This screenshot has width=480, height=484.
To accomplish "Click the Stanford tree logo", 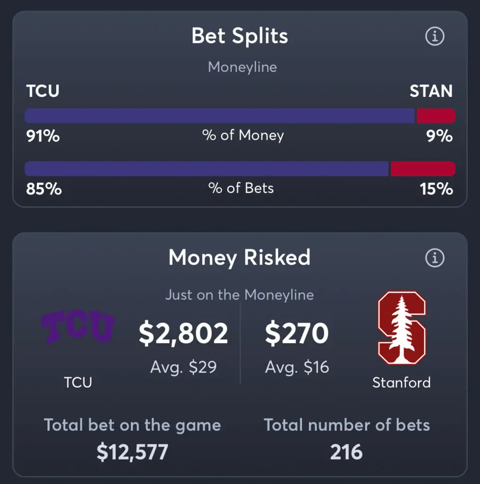I will pyautogui.click(x=402, y=328).
